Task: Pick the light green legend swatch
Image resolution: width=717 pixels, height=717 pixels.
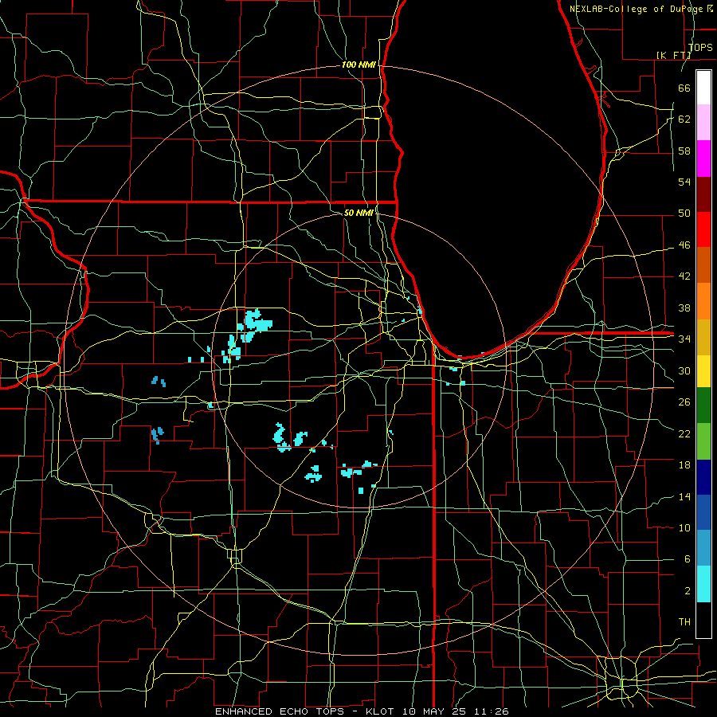Action: point(703,441)
